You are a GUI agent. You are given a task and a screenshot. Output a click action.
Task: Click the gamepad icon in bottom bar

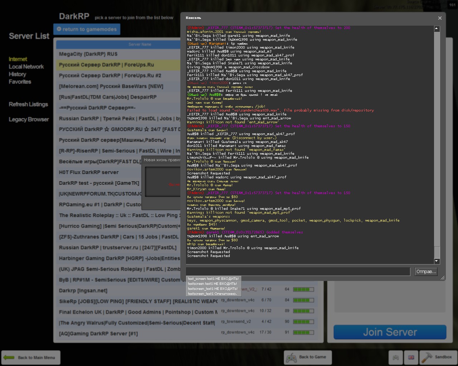(396, 357)
